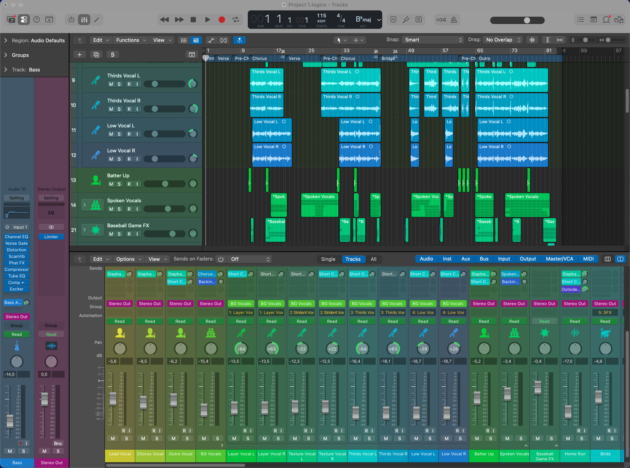Open the Snap Smart dropdown
Screen dimensions: 630x468
click(433, 40)
